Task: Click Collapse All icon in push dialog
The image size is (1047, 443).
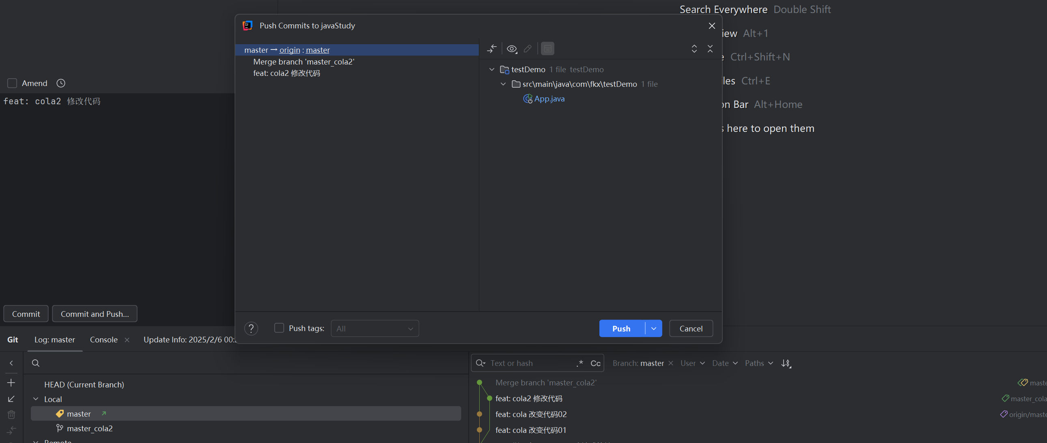Action: click(x=710, y=49)
